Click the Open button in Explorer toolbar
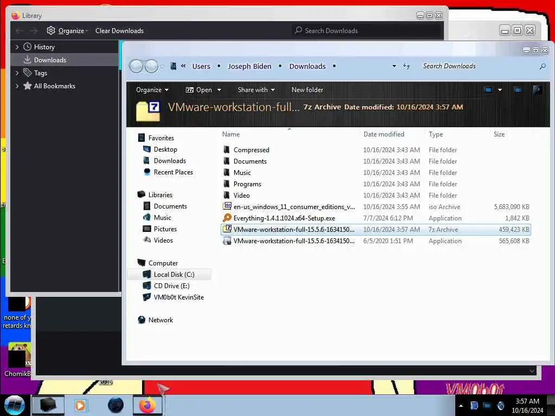 pyautogui.click(x=199, y=90)
